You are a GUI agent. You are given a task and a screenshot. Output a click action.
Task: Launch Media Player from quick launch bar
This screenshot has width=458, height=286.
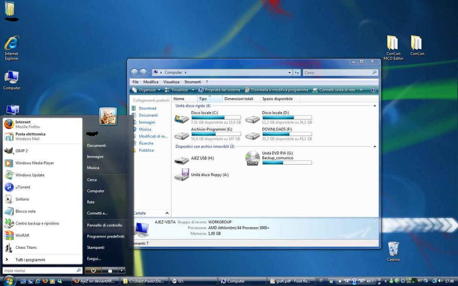(52, 281)
